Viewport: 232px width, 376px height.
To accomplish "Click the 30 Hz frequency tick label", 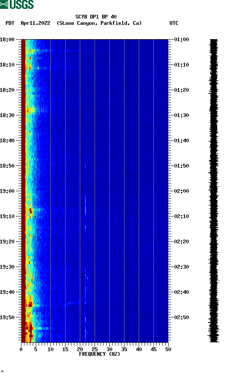I will click(x=109, y=349).
